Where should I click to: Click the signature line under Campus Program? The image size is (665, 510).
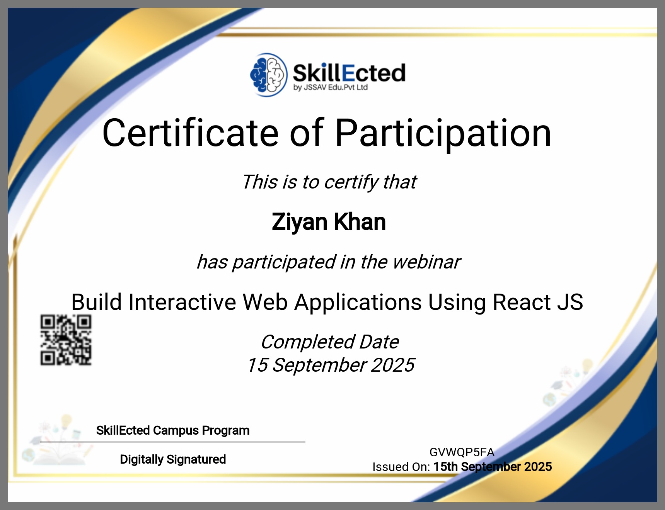click(x=173, y=442)
